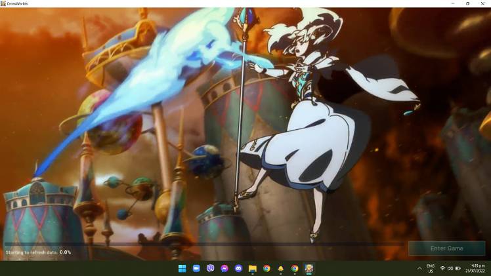Open the Windows Start menu
The height and width of the screenshot is (276, 491).
pyautogui.click(x=182, y=269)
